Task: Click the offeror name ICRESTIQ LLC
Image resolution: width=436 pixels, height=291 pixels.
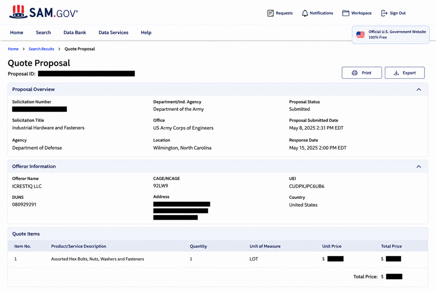Action: coord(27,186)
